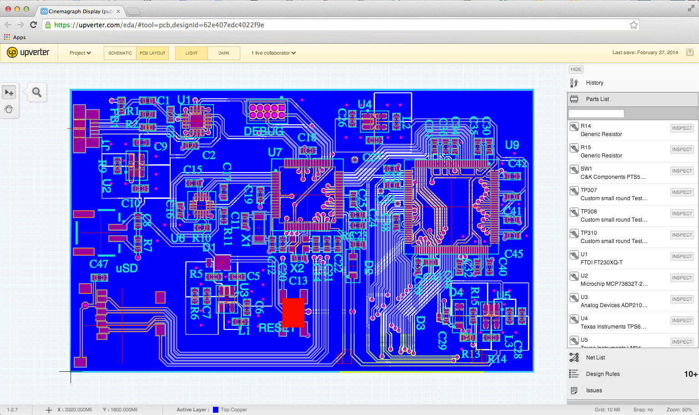Open the Project dropdown menu
Image resolution: width=699 pixels, height=415 pixels.
click(80, 53)
